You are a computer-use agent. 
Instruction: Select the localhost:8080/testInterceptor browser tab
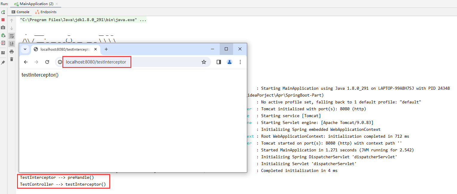(x=65, y=49)
